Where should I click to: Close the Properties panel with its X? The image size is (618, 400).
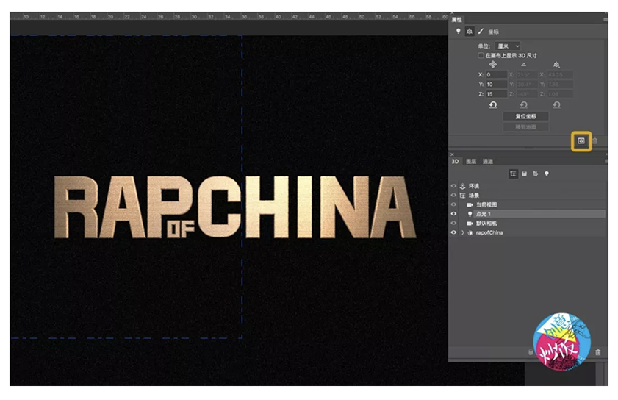[452, 13]
